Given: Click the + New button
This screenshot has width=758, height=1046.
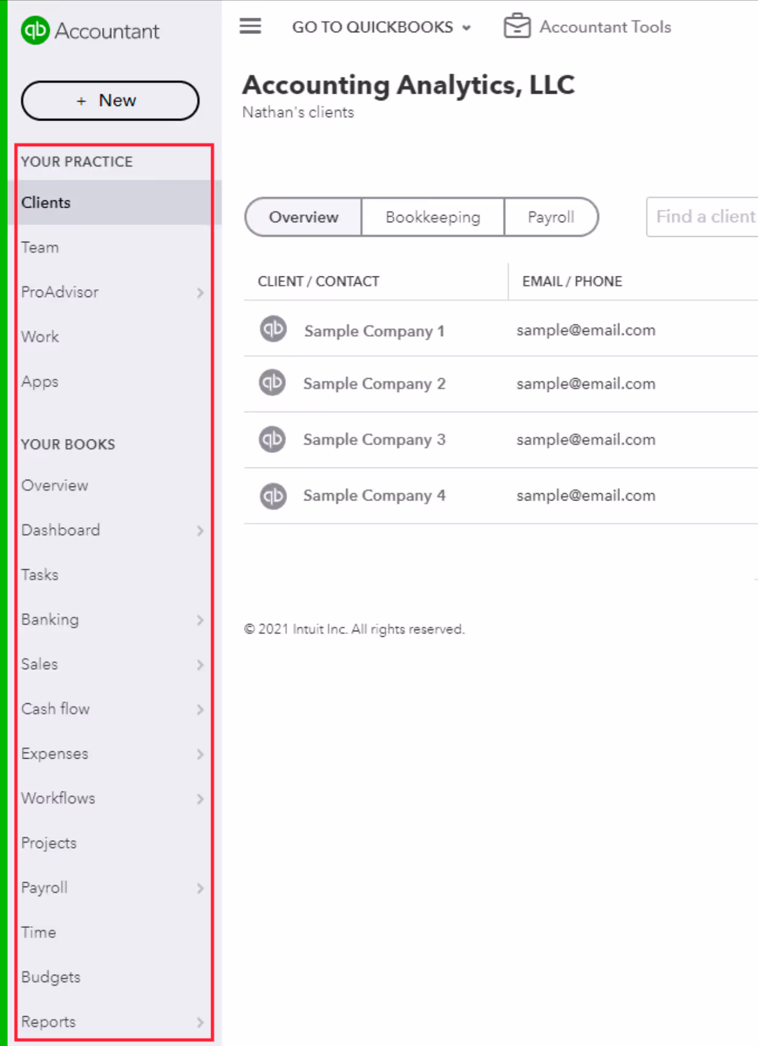Looking at the screenshot, I should coord(110,100).
